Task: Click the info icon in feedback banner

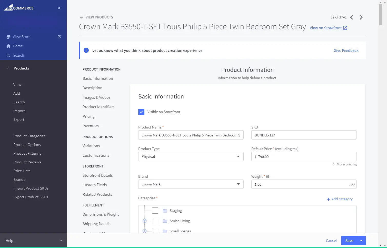Action: pyautogui.click(x=86, y=51)
